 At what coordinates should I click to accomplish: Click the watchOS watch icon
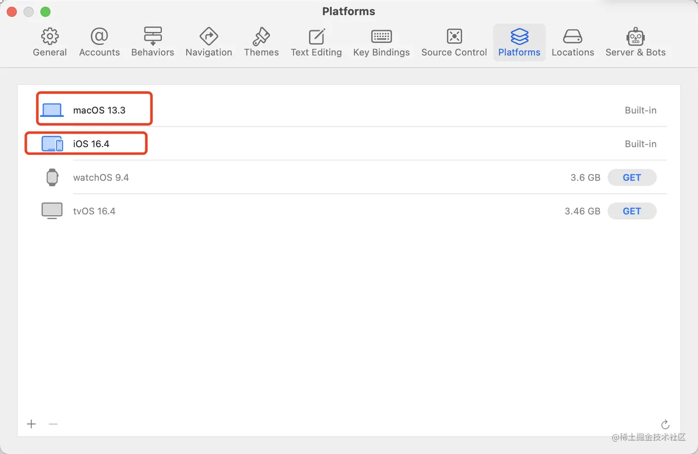click(x=52, y=177)
